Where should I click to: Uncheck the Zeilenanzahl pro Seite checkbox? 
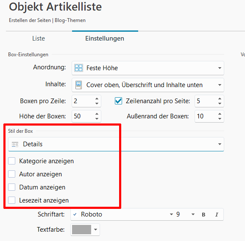click(x=118, y=101)
